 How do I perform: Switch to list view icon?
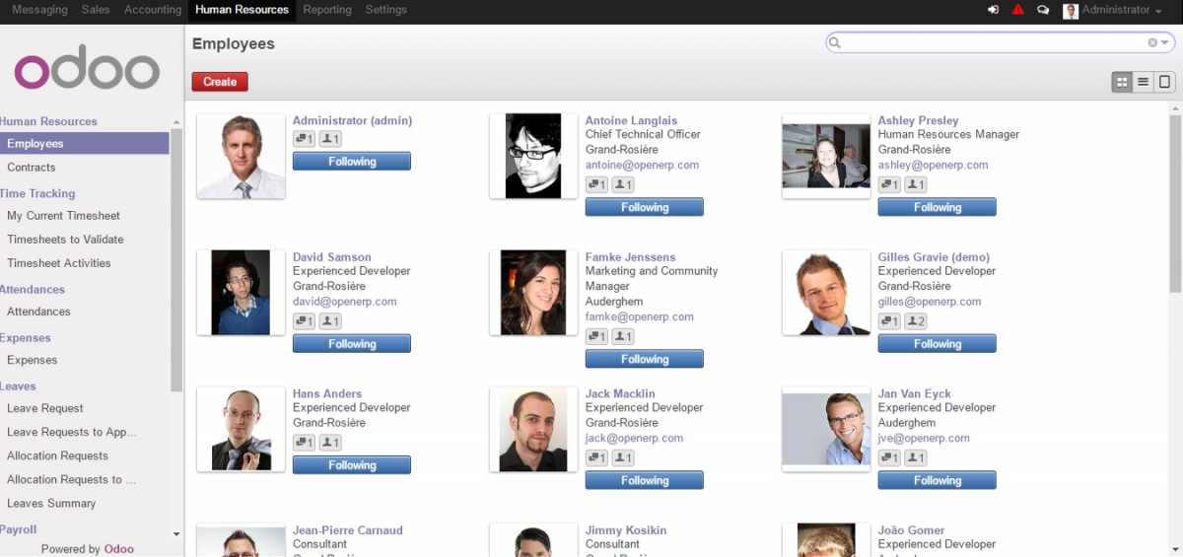pyautogui.click(x=1144, y=82)
